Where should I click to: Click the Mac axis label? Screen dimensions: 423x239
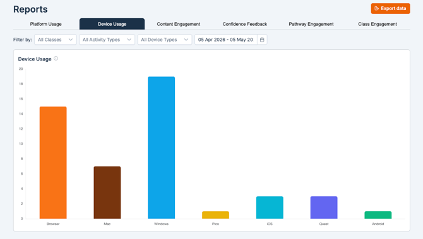pyautogui.click(x=107, y=224)
